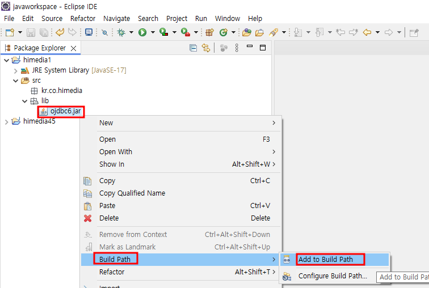Click the green Run button icon
Image resolution: width=429 pixels, height=288 pixels.
(x=142, y=32)
